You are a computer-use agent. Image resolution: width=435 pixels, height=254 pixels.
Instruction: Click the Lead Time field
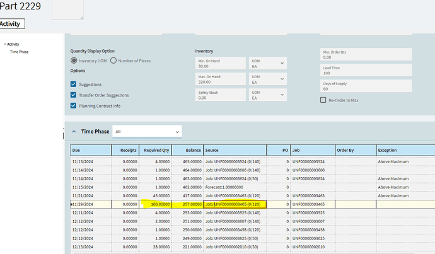366,70
